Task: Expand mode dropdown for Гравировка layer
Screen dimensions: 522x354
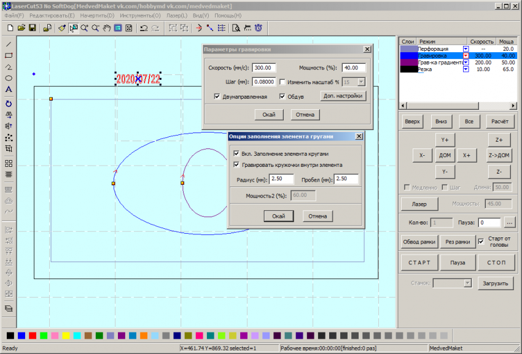Action: coord(466,55)
